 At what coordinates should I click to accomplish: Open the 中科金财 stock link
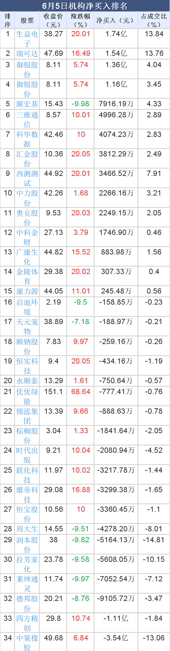pyautogui.click(x=27, y=237)
